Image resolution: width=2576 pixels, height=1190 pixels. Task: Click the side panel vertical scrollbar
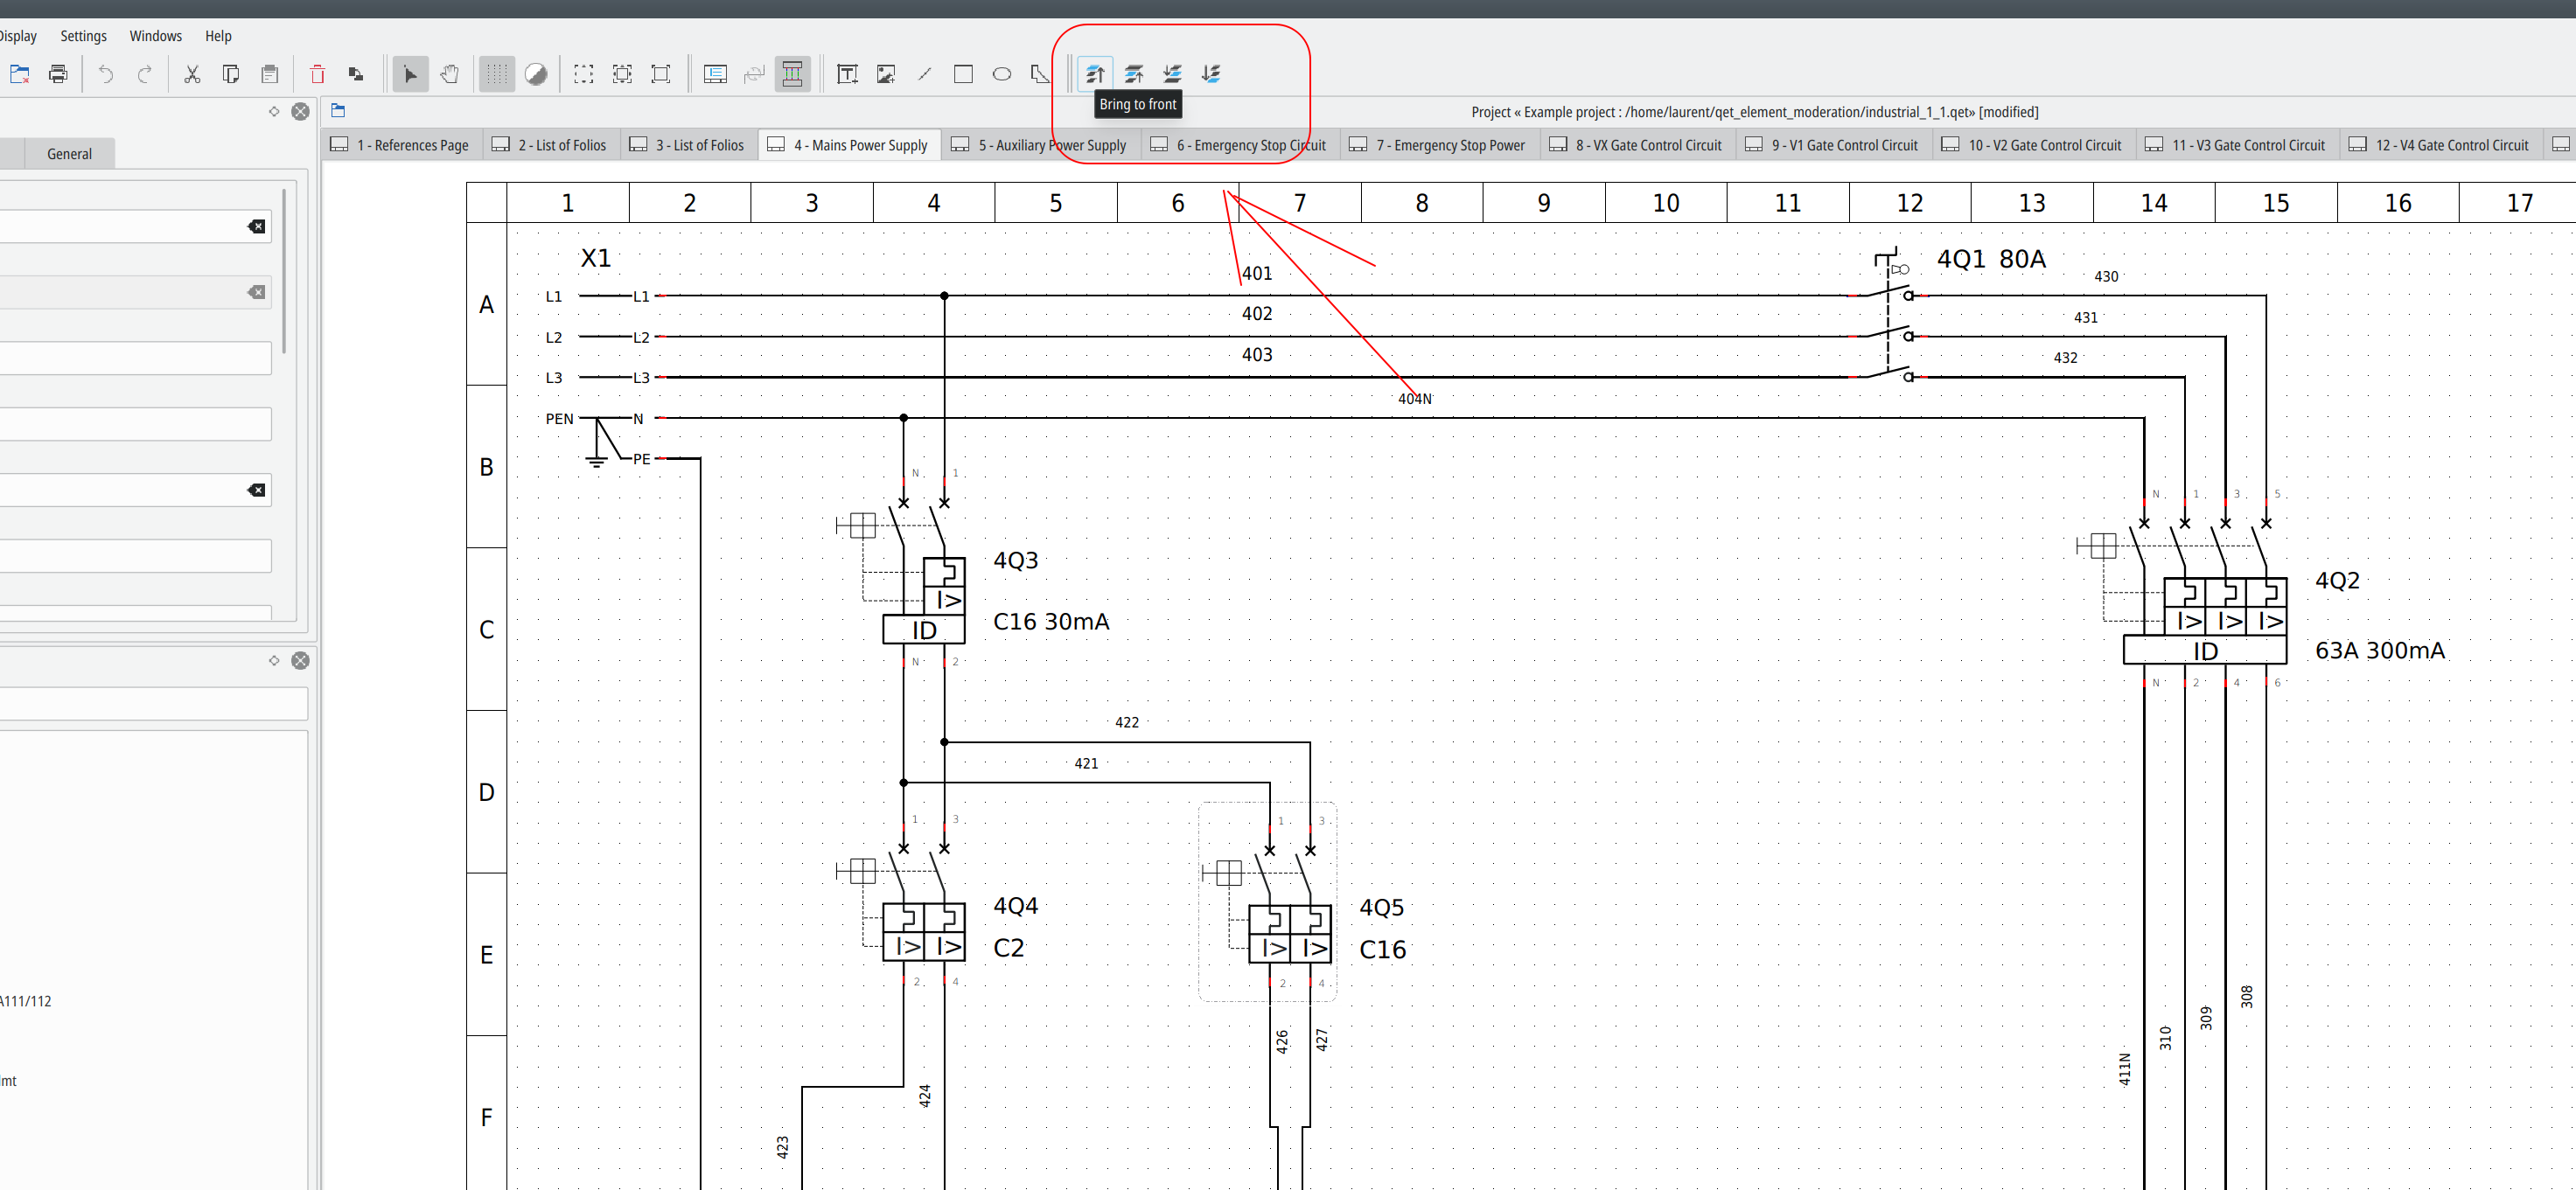(x=284, y=270)
